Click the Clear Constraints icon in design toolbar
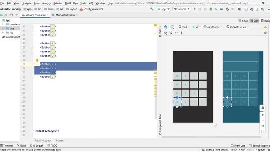The height and width of the screenshot is (152, 270). pos(171,33)
